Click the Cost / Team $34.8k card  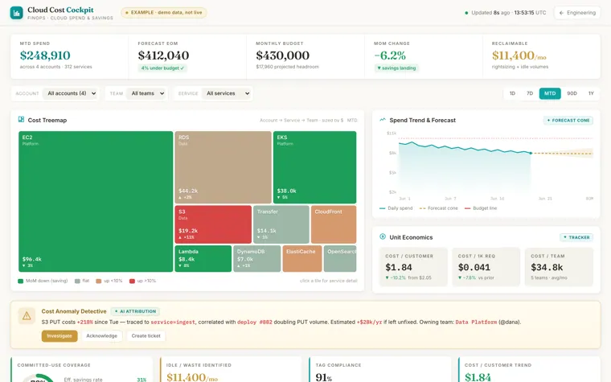[559, 267]
